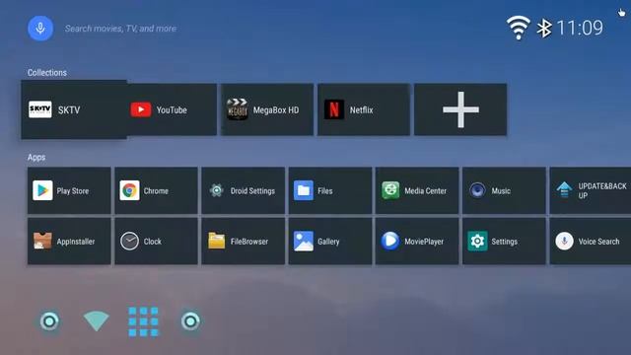The image size is (631, 355).
Task: Open the Clock app
Action: click(156, 241)
